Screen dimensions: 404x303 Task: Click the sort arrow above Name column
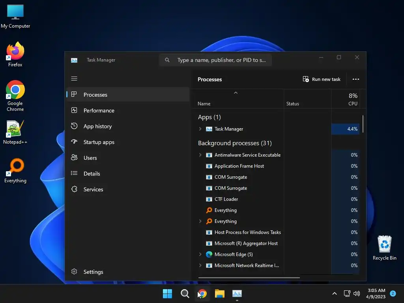(x=236, y=93)
